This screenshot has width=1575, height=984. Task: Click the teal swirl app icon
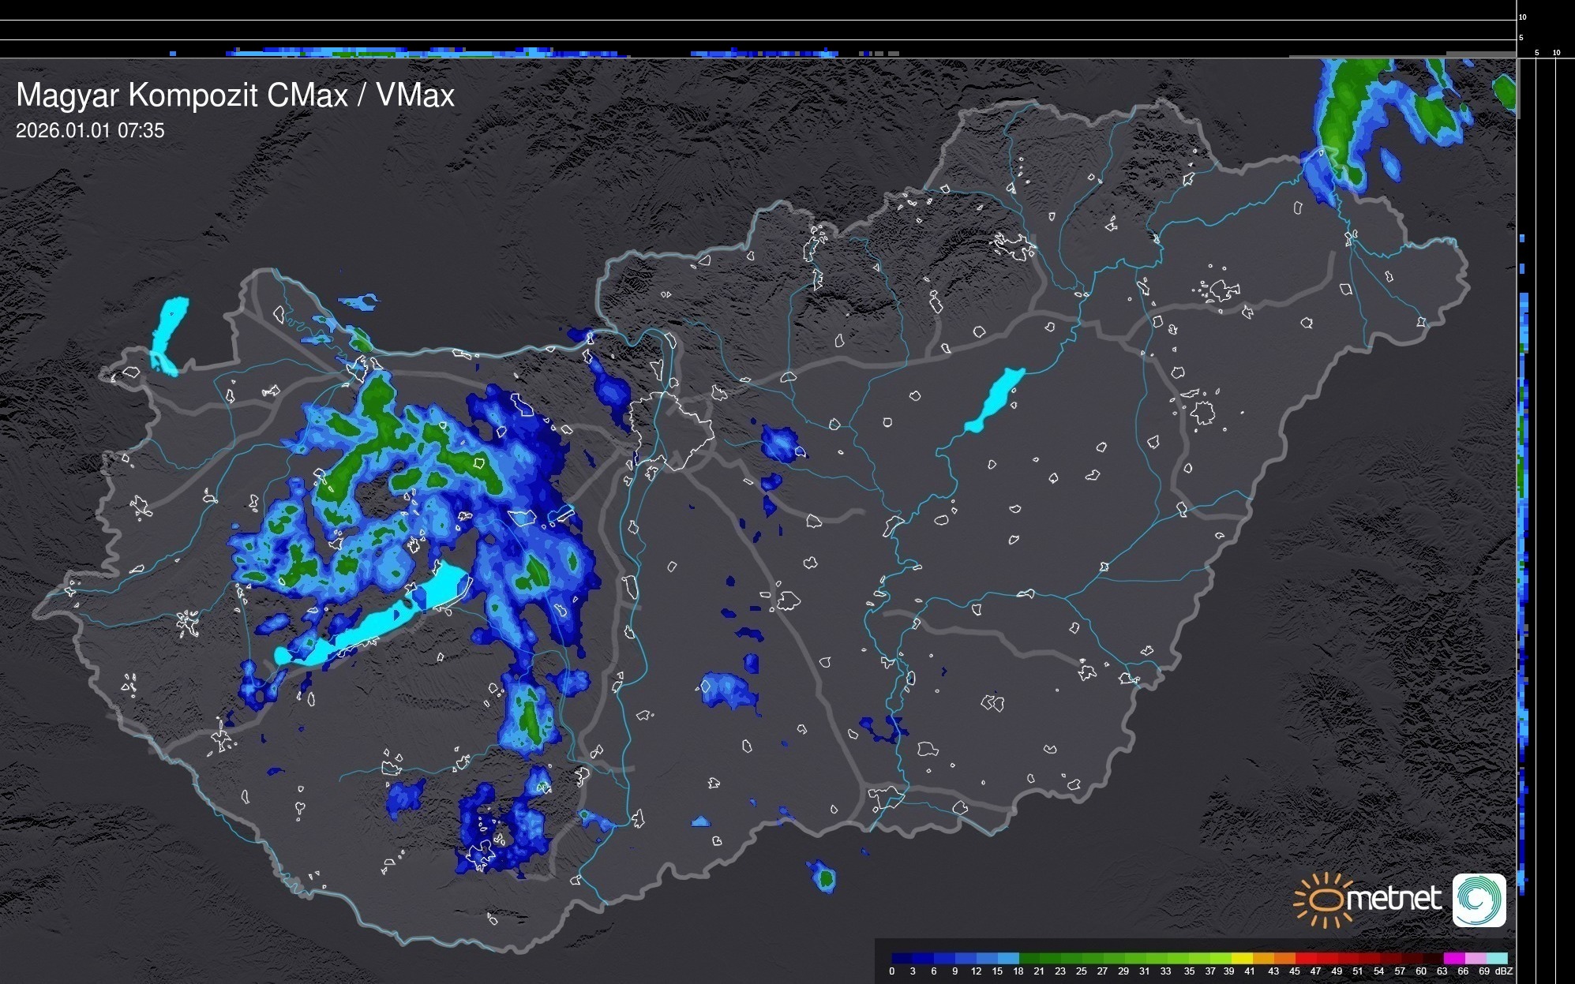pos(1479,900)
